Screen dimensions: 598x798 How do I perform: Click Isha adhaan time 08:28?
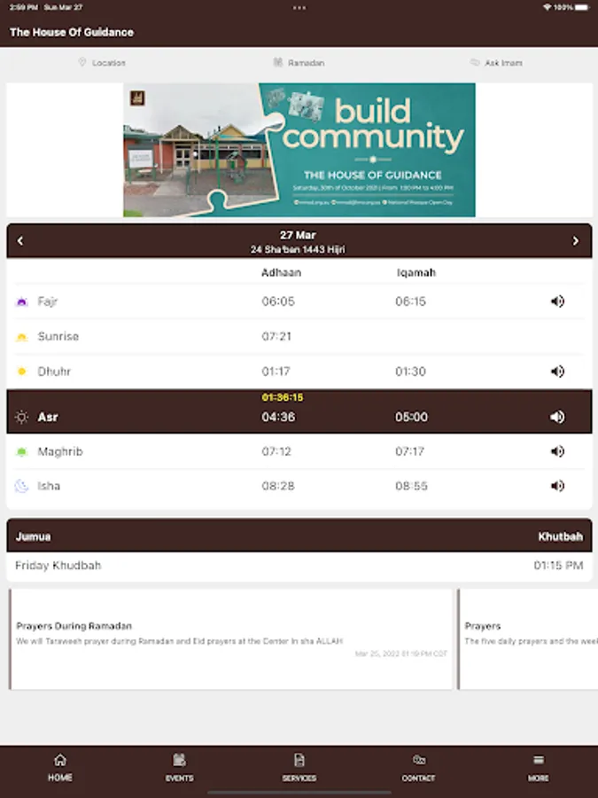tap(278, 486)
